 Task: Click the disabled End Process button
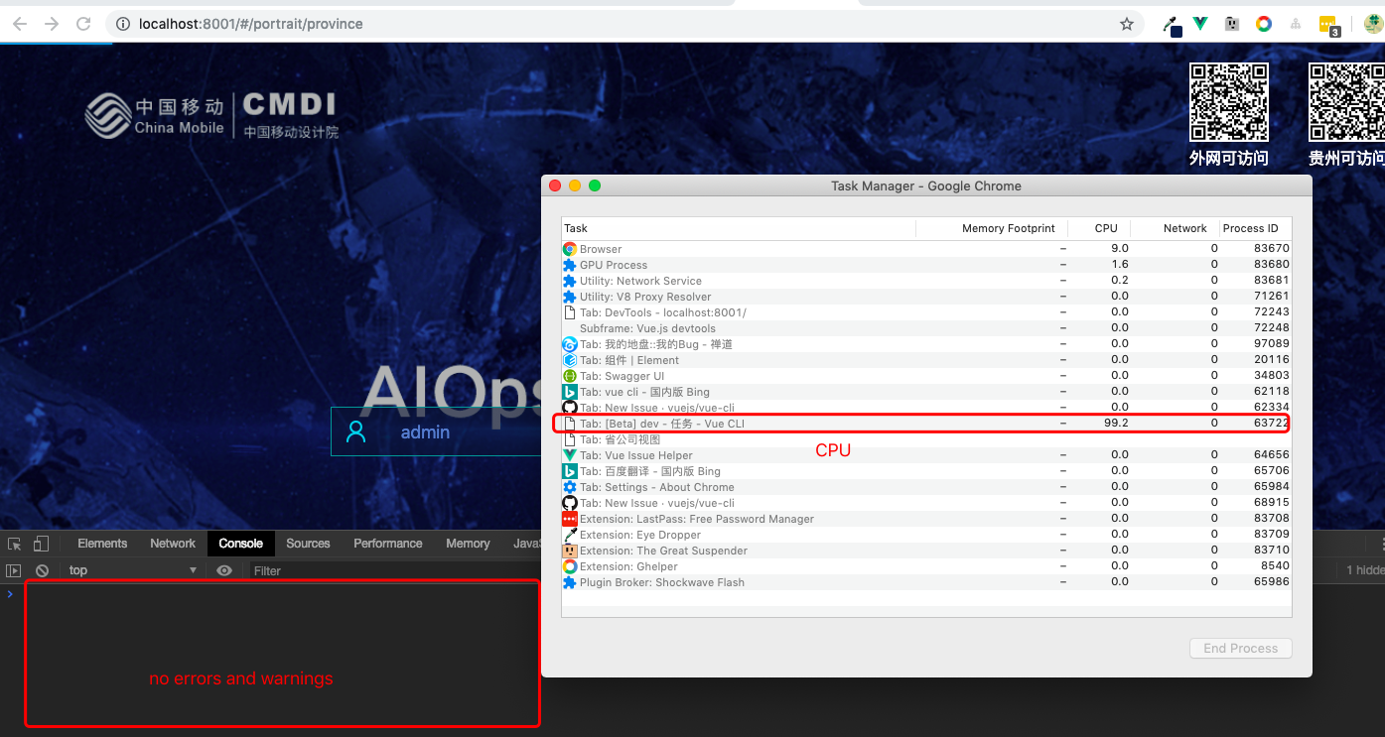pyautogui.click(x=1240, y=648)
